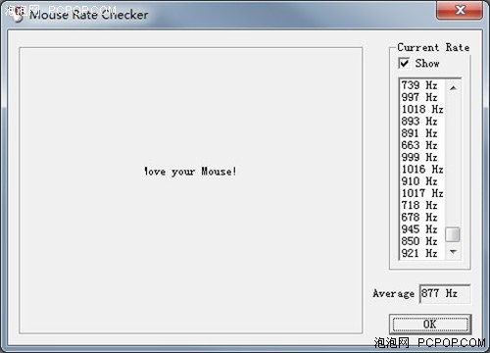Close the Mouse Rate Checker window

click(x=460, y=10)
